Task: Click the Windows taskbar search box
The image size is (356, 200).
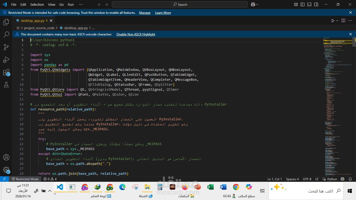Action: click(x=306, y=191)
